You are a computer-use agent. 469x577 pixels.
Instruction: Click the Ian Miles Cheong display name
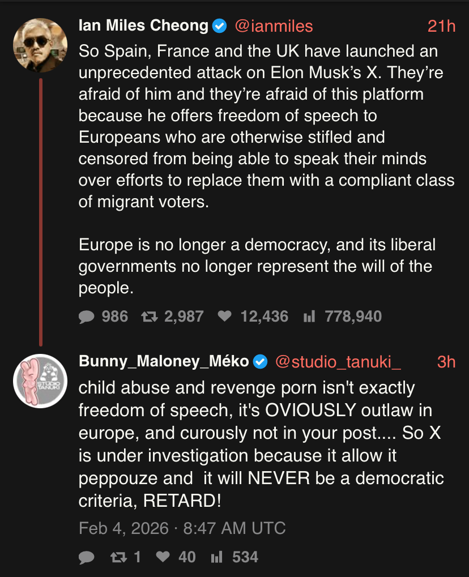[x=143, y=26]
